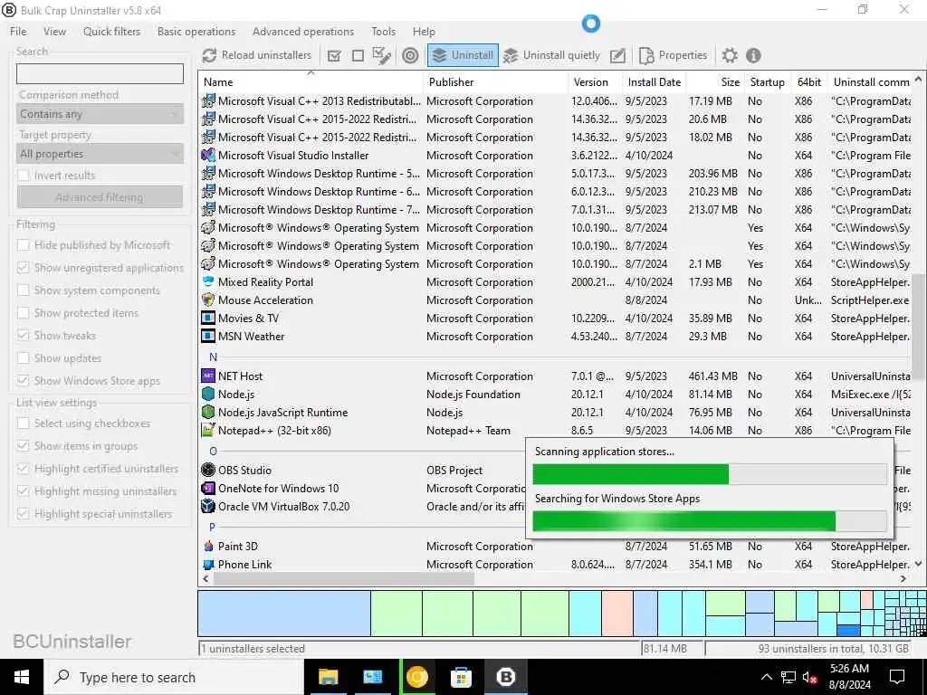927x695 pixels.
Task: Open the Basic operations menu
Action: [x=196, y=32]
